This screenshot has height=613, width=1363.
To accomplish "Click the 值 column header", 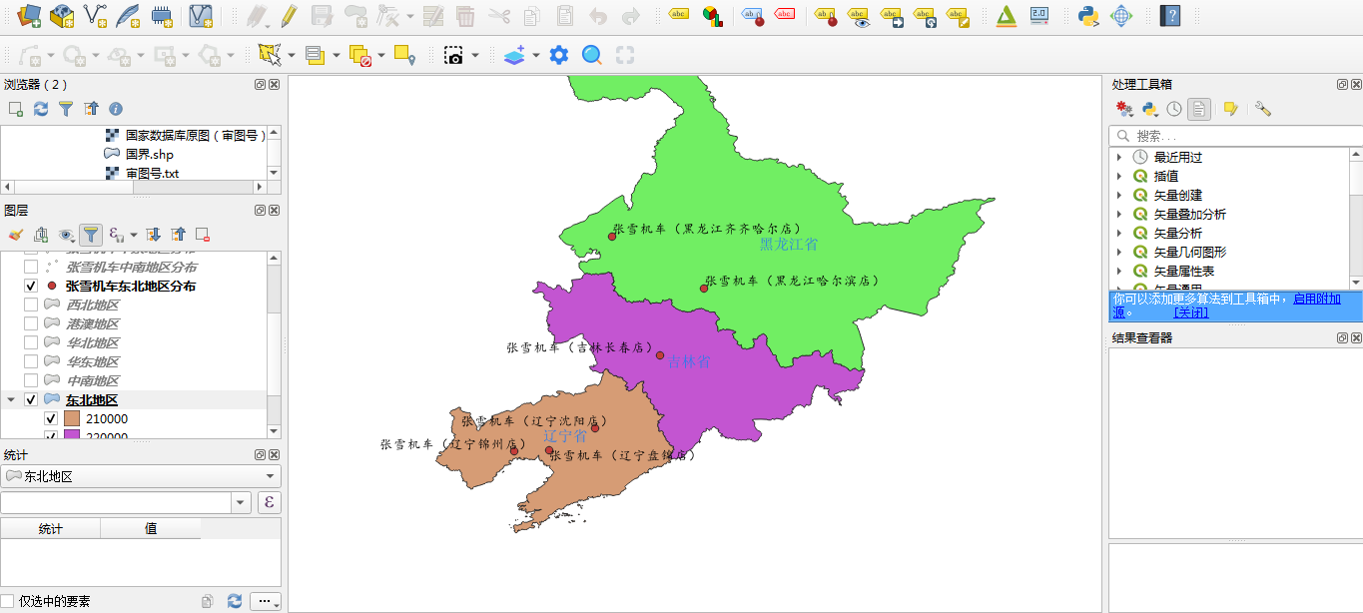I will (x=151, y=528).
